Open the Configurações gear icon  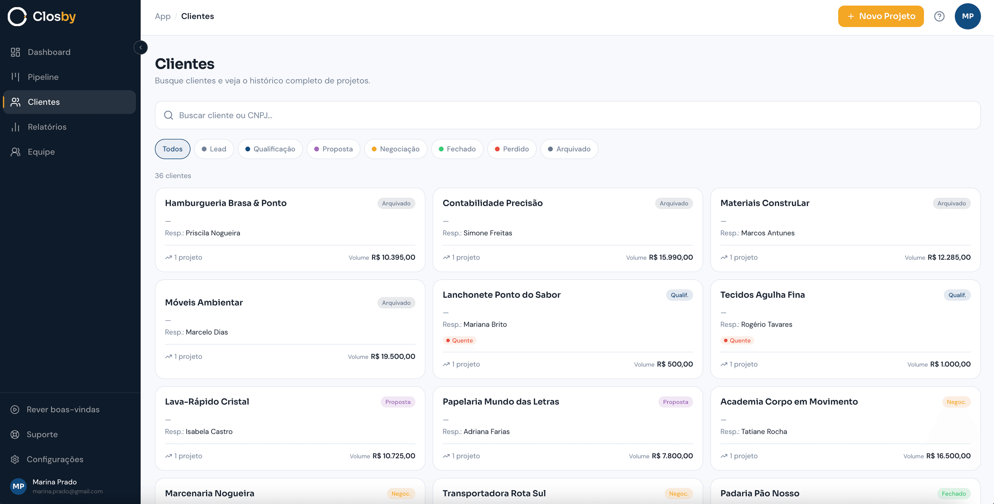pyautogui.click(x=15, y=459)
